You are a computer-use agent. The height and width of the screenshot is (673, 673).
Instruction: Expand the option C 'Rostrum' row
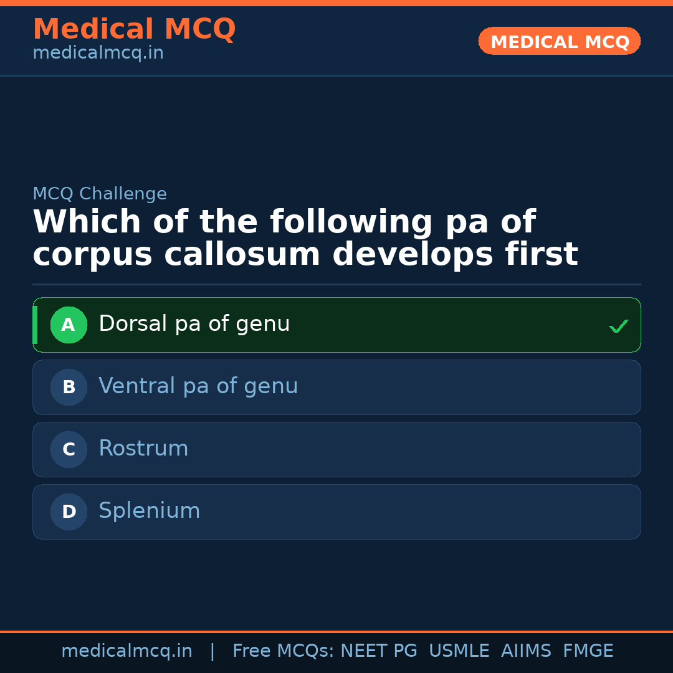[336, 449]
